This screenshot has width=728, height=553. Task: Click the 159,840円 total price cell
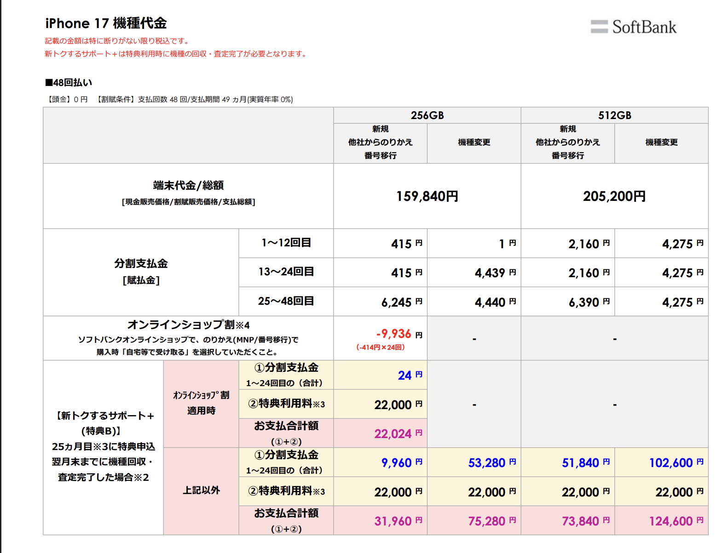(x=427, y=196)
